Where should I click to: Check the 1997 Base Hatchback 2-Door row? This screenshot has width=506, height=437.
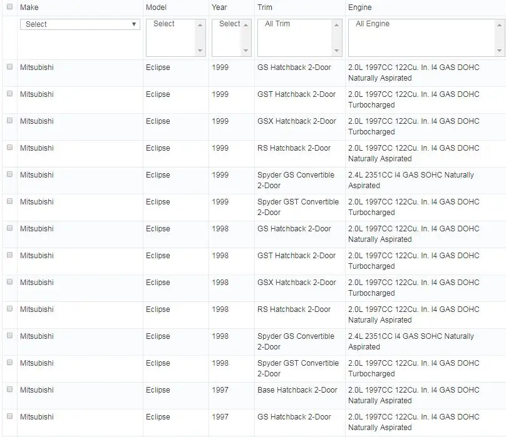click(9, 389)
